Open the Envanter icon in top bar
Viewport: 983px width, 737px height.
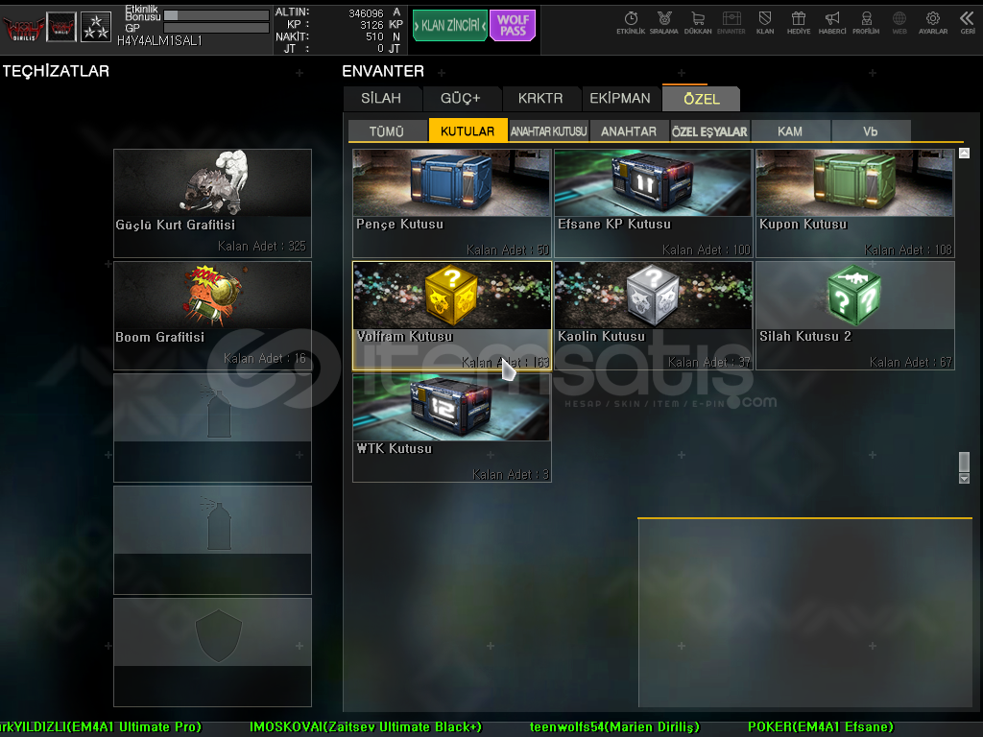coord(731,23)
